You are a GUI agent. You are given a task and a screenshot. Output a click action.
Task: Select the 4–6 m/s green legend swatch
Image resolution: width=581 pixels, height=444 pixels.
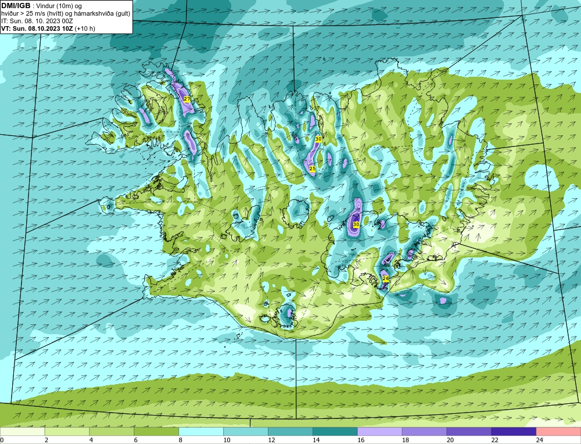(112, 431)
